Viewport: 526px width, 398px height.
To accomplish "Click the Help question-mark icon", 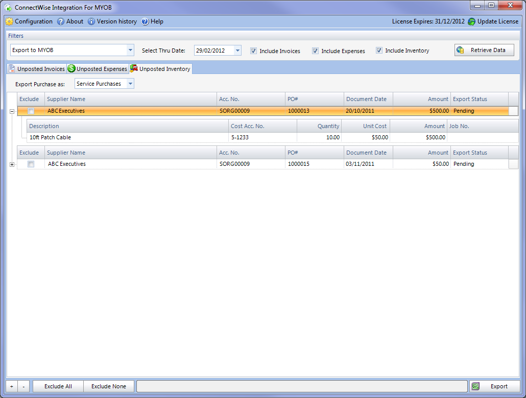I will [145, 21].
